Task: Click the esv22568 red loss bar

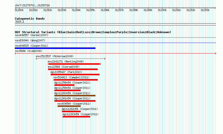Action: pyautogui.click(x=73, y=69)
